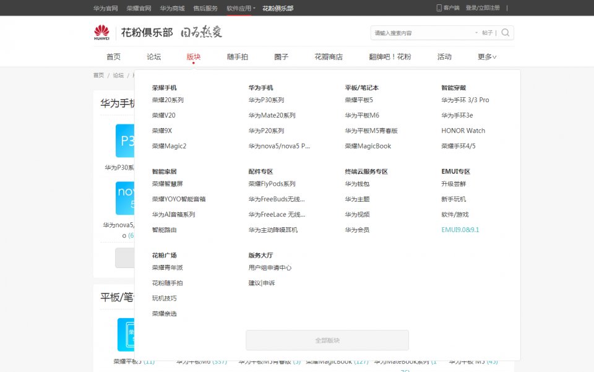Click the 登录/立即注册 link
This screenshot has width=594, height=372.
[483, 8]
